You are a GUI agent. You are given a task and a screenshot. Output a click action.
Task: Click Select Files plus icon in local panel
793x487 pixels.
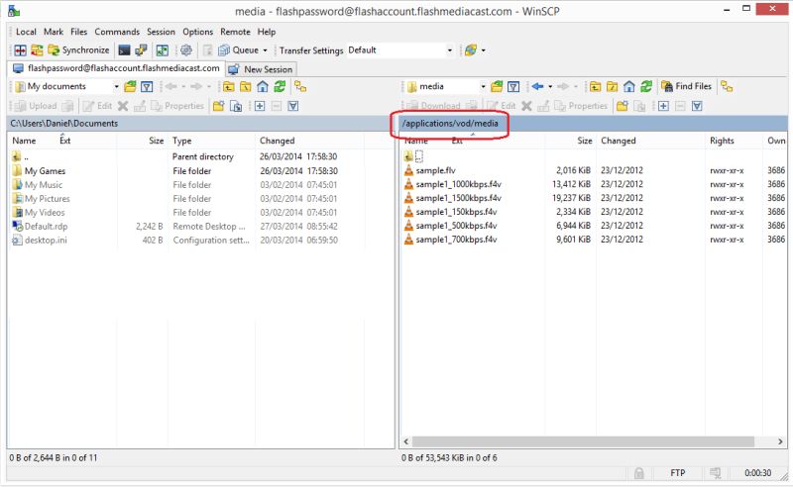[x=260, y=106]
